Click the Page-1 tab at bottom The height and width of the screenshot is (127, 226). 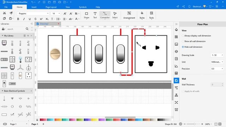pyautogui.click(x=35, y=124)
